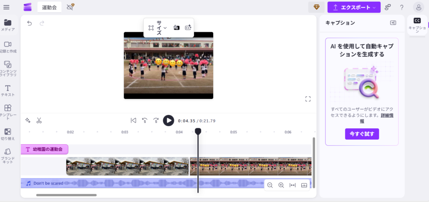Expand the サイズ size dropdown
This screenshot has width=429, height=202.
162,28
